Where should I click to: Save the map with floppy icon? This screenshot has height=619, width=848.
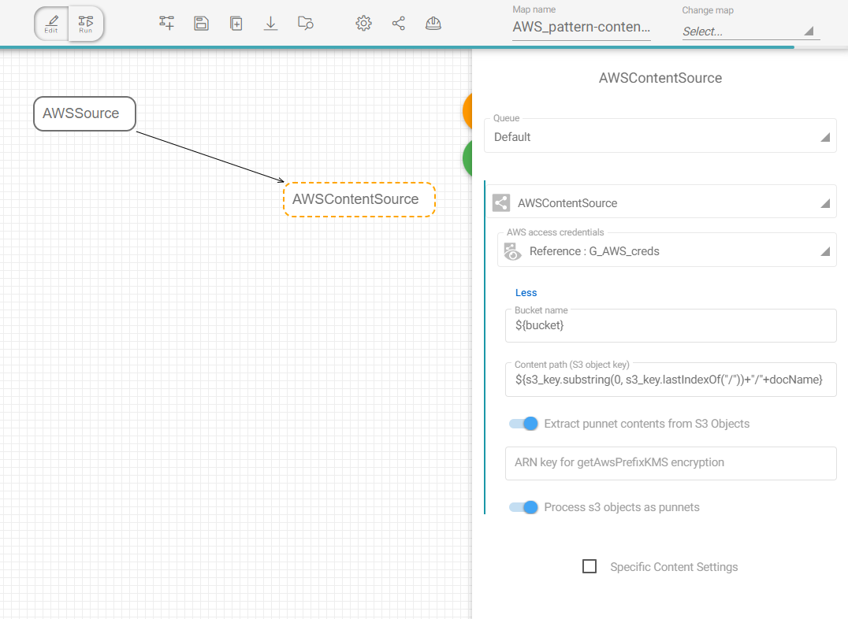coord(201,24)
